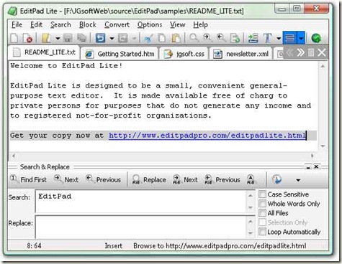Switch to the jgsoft.css tab
This screenshot has height=264, width=342.
[184, 54]
